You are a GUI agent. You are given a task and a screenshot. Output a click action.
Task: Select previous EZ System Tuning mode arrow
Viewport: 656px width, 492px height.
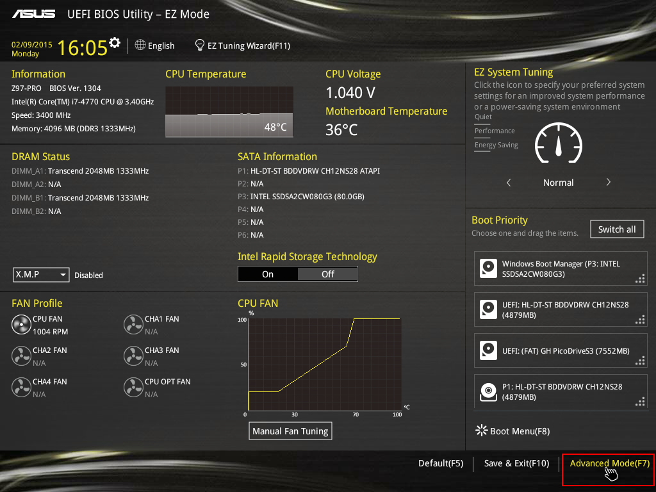(x=509, y=183)
